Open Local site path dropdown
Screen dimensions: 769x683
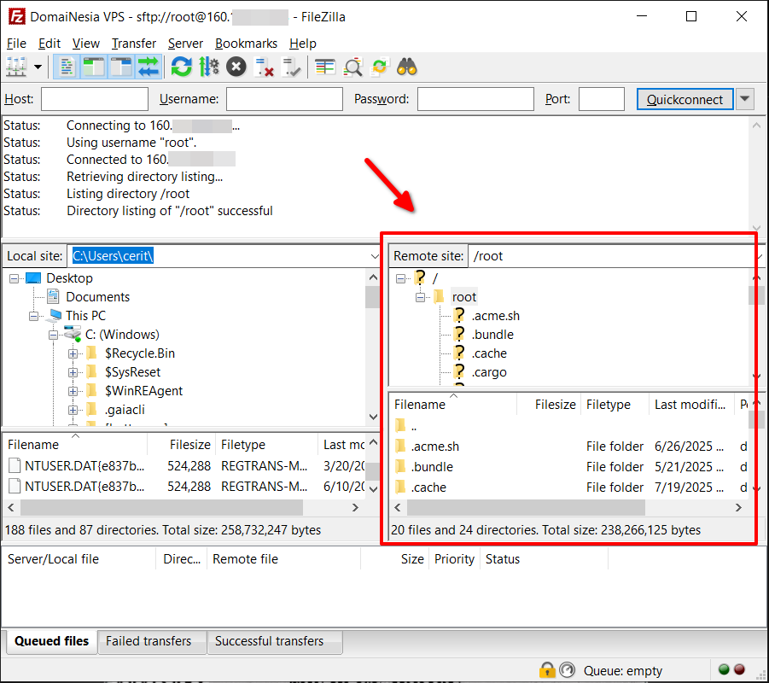tap(374, 256)
